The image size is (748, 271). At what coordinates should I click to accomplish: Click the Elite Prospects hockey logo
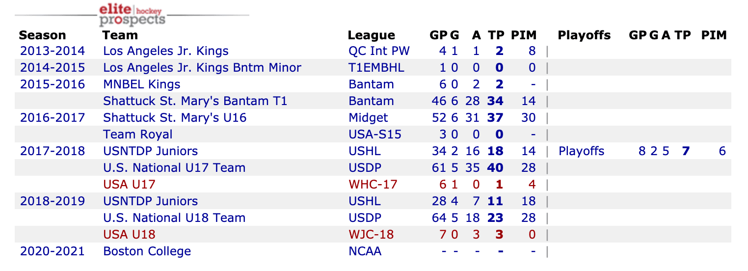pos(132,15)
